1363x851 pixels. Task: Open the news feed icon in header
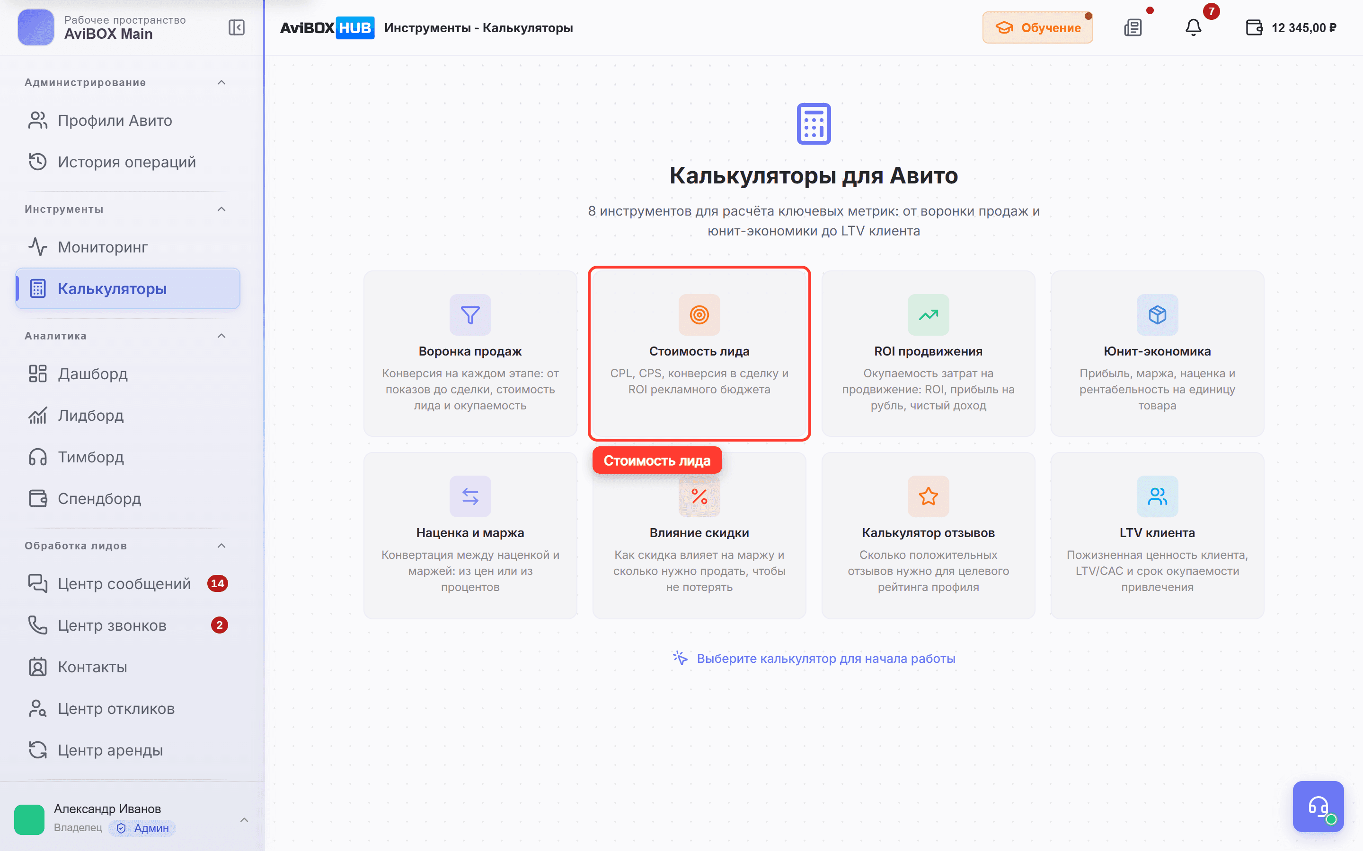click(x=1133, y=27)
